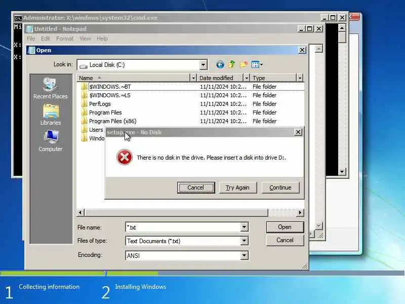Click Cancel in the No Disk dialog
Viewport: 405px width, 304px height.
pyautogui.click(x=196, y=187)
